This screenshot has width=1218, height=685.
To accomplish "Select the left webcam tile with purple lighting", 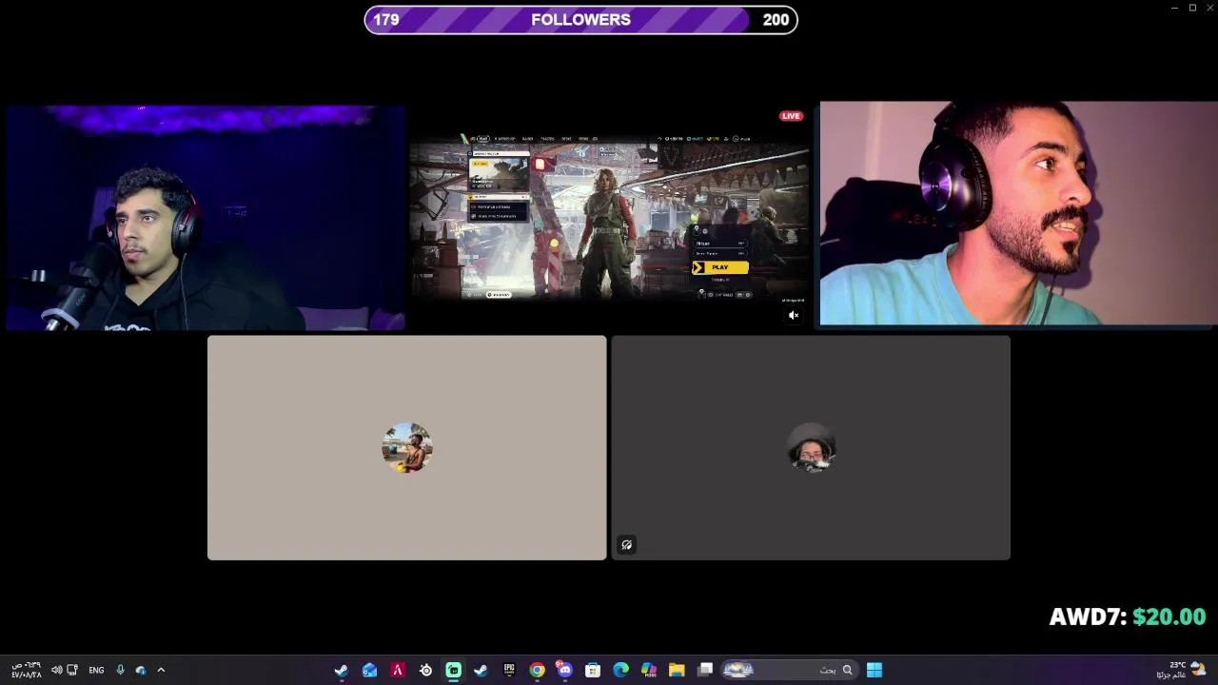I will pyautogui.click(x=205, y=219).
